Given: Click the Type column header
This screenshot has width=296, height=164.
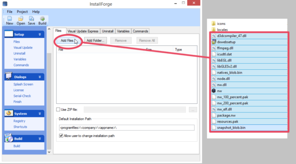Looking at the screenshot, I should pos(185,50).
